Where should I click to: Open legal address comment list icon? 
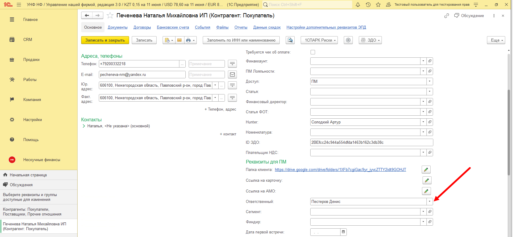(232, 85)
